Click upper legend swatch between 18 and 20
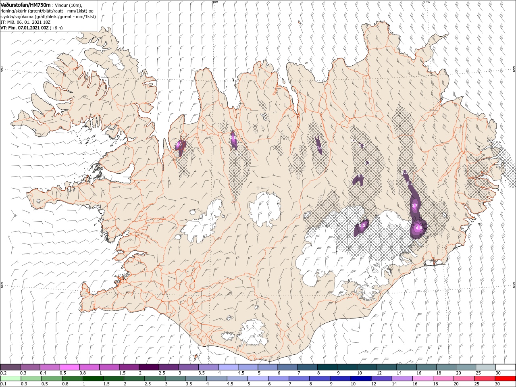The image size is (516, 387). pyautogui.click(x=446, y=367)
